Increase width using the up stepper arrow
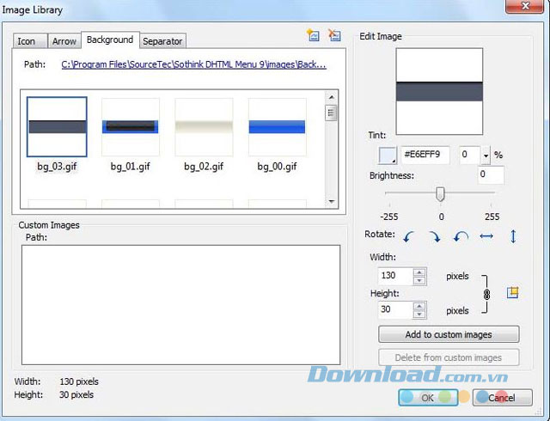Screen dimensions: 550x421 (419, 272)
